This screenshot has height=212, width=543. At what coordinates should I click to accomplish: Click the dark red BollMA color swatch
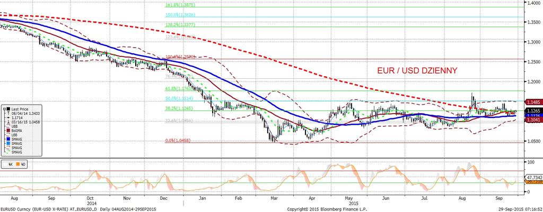(x=8, y=131)
